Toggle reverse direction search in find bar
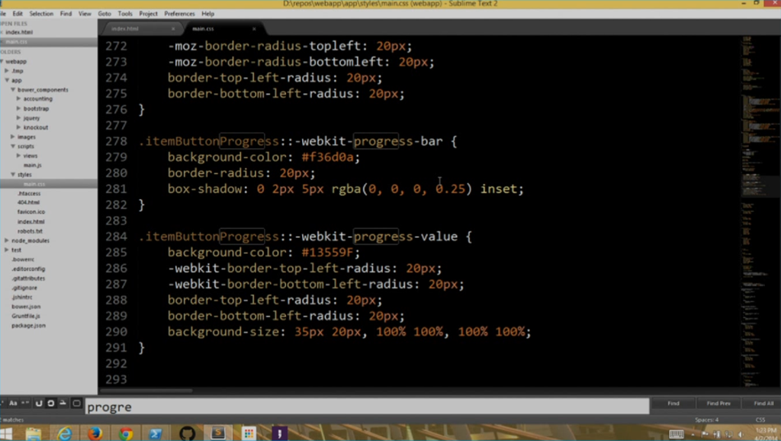The width and height of the screenshot is (781, 441). (39, 403)
